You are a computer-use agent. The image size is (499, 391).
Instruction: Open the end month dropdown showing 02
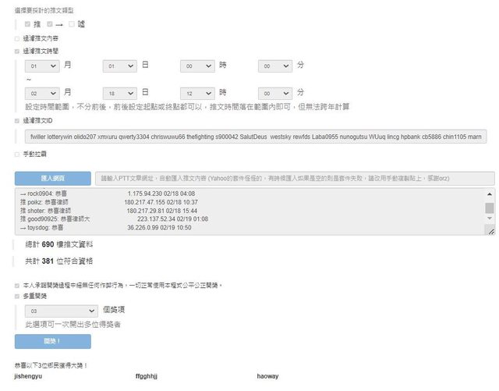click(42, 91)
